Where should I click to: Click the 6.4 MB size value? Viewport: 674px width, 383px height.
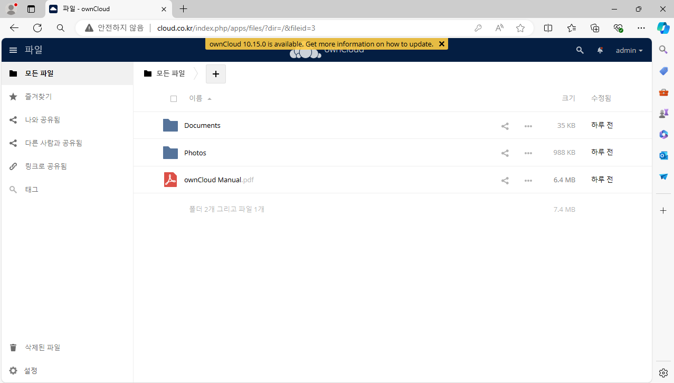point(564,180)
